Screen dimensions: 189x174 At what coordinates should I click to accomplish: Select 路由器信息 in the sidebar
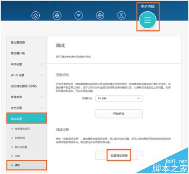[x=18, y=42]
